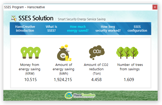The height and width of the screenshot is (105, 162).
Task: Click the 4.458 Ton value
Action: click(x=96, y=80)
